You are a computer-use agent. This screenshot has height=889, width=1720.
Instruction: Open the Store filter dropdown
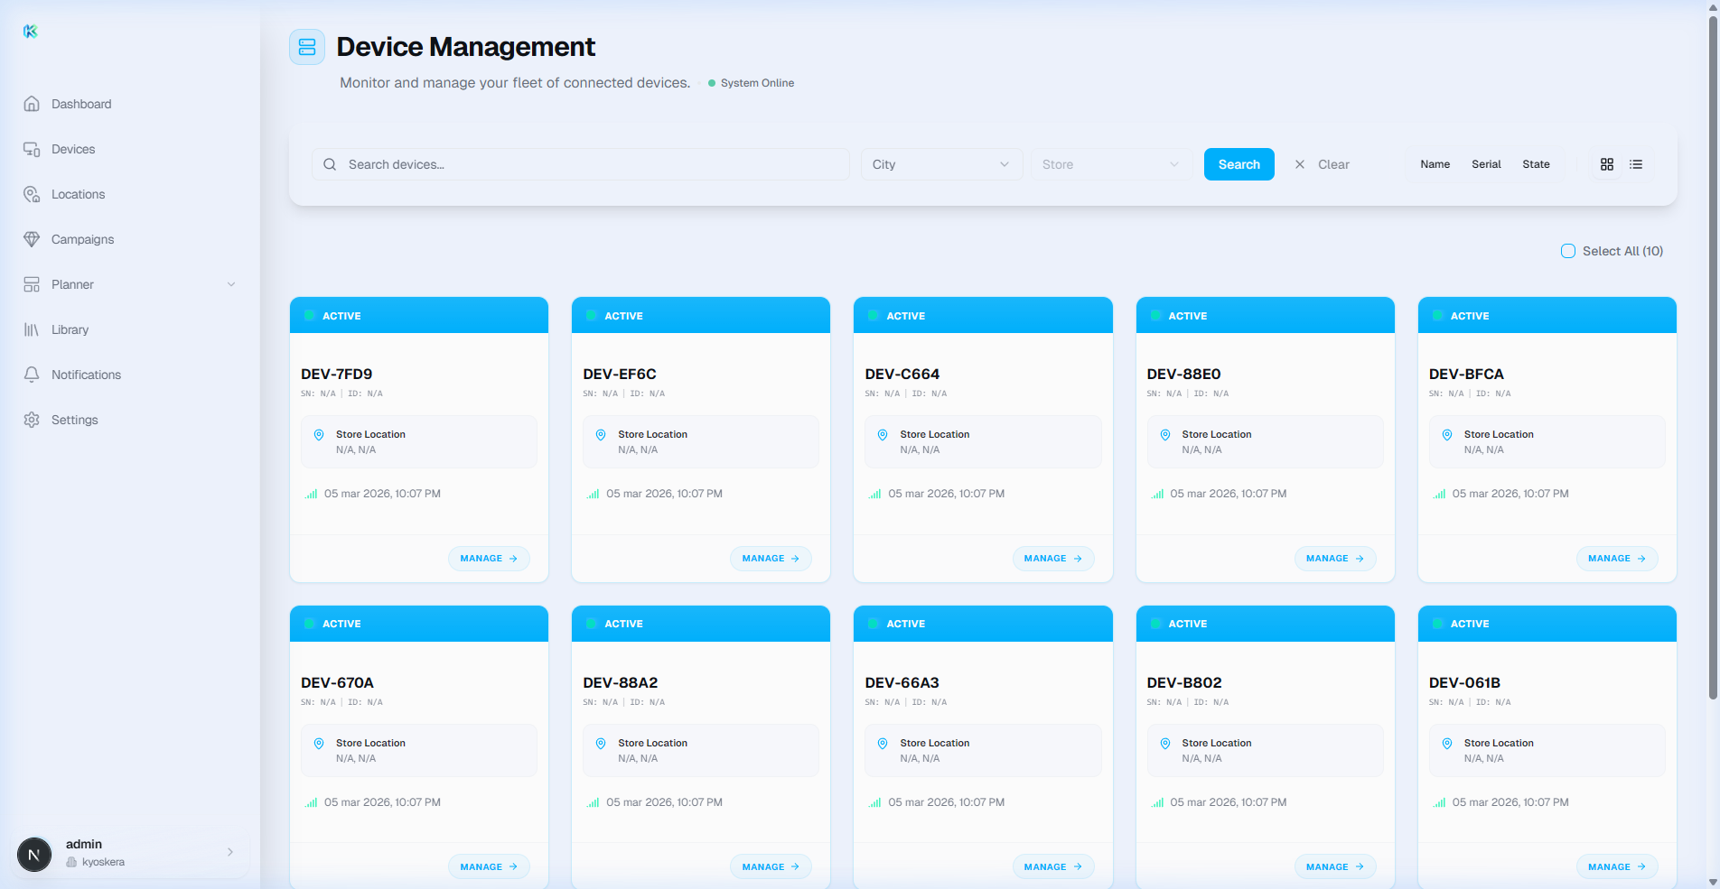pyautogui.click(x=1110, y=164)
